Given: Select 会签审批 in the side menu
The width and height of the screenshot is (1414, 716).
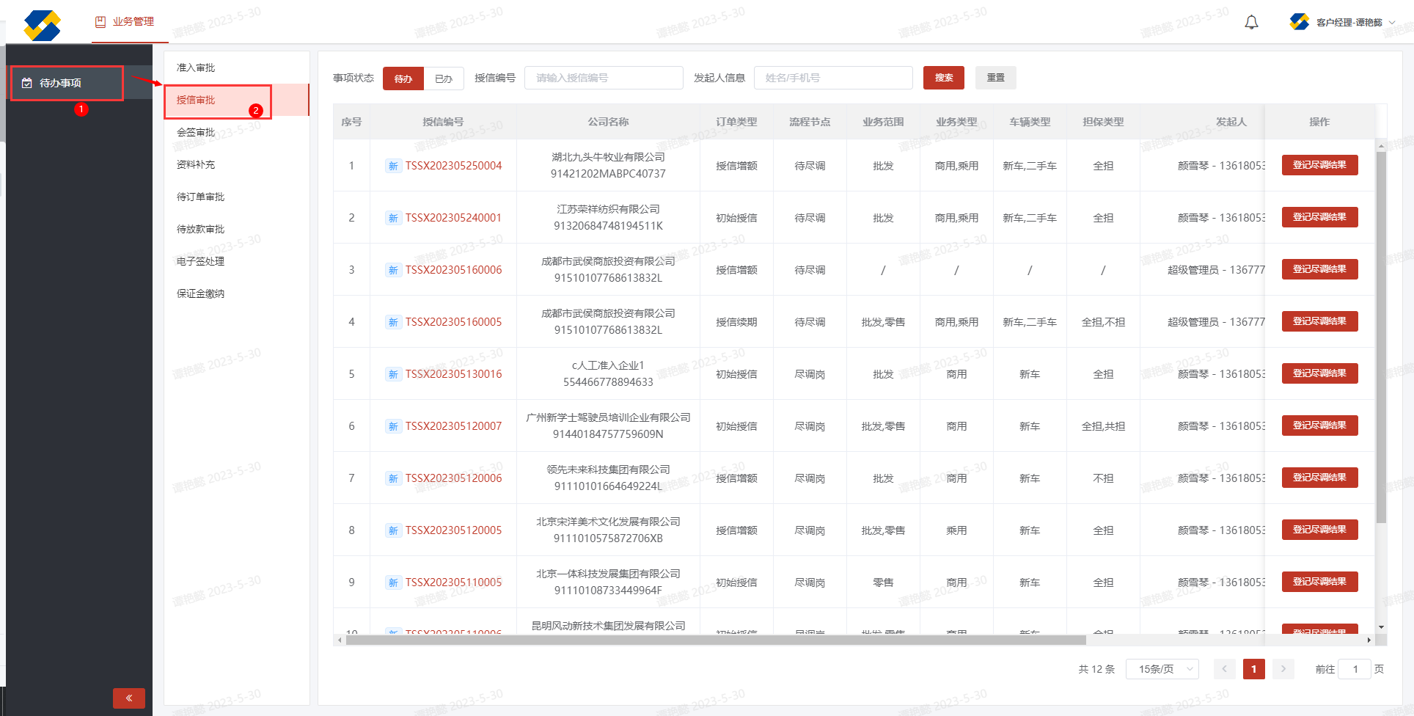Looking at the screenshot, I should (x=196, y=132).
